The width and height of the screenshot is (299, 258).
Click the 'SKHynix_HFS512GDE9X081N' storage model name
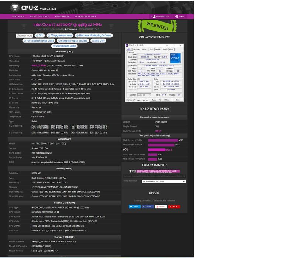54,242
